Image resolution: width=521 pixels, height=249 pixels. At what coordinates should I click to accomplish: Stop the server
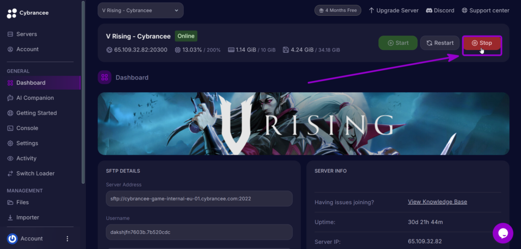click(x=481, y=43)
